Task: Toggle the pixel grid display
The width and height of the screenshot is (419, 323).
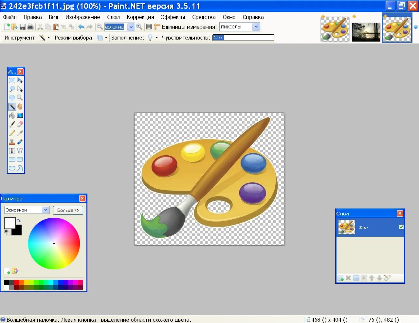Action: 149,27
